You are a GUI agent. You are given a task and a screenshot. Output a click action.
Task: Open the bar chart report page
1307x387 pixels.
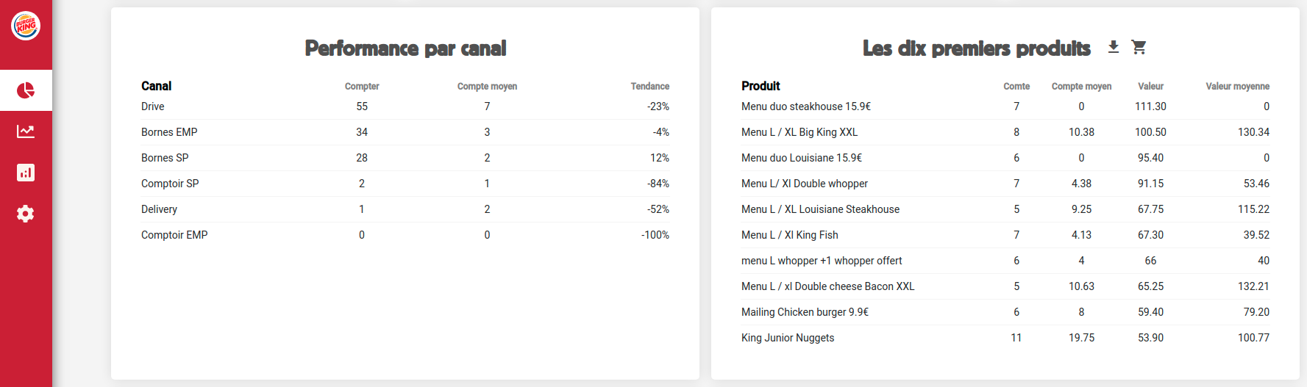26,173
